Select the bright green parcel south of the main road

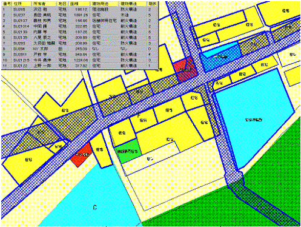tap(128, 151)
